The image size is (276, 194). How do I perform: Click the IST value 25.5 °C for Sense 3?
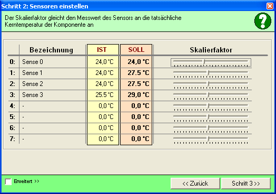pos(104,95)
